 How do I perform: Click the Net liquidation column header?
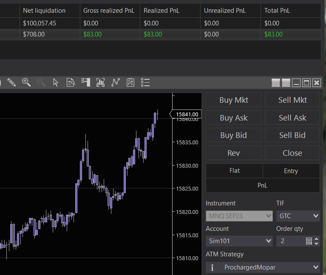pos(44,10)
